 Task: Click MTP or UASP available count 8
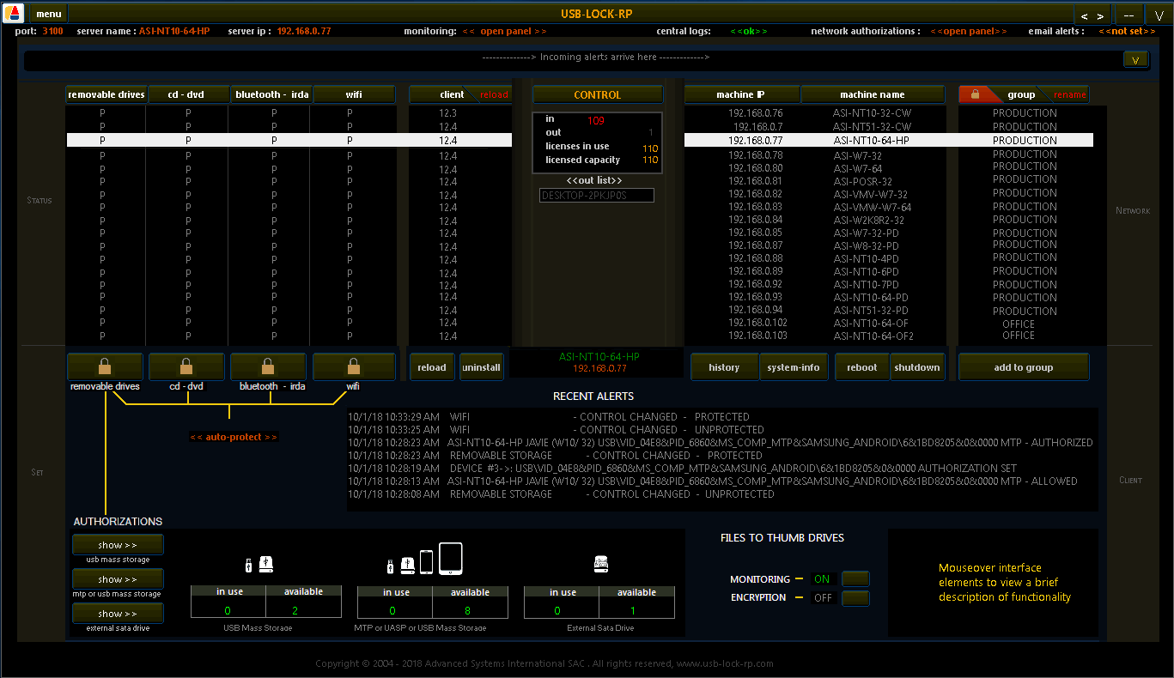[x=470, y=610]
